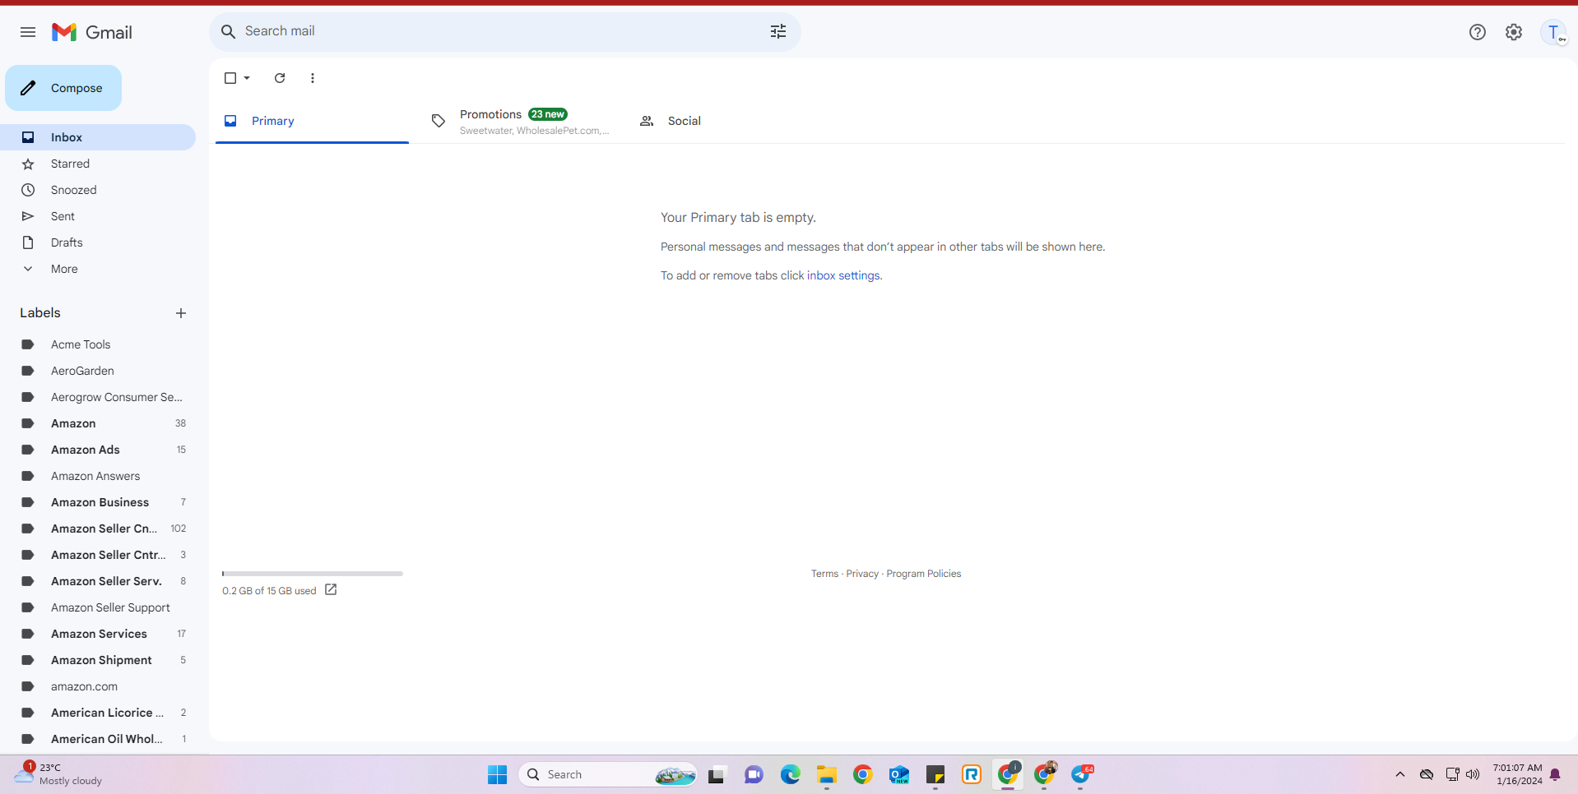Image resolution: width=1578 pixels, height=794 pixels.
Task: Open the Amazon Business label
Action: click(98, 502)
